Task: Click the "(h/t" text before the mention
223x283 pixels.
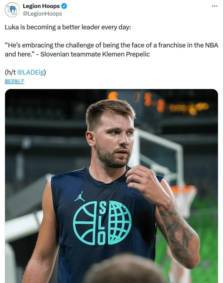Action: point(10,72)
